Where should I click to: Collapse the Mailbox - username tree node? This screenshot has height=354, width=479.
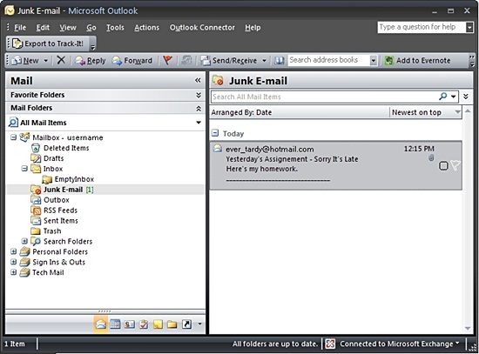13,137
